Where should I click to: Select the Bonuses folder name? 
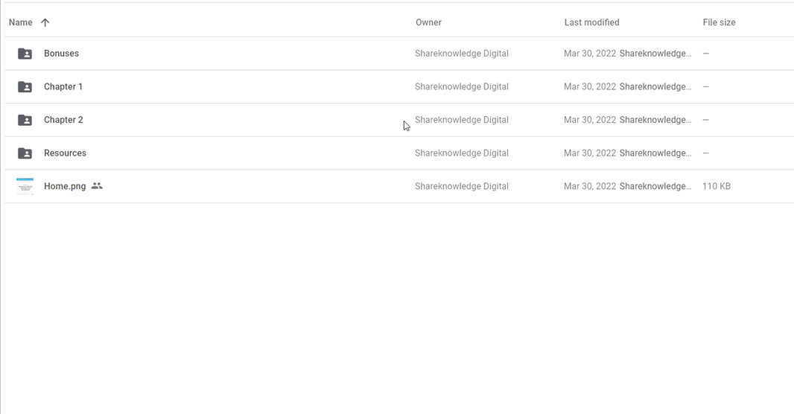(61, 53)
